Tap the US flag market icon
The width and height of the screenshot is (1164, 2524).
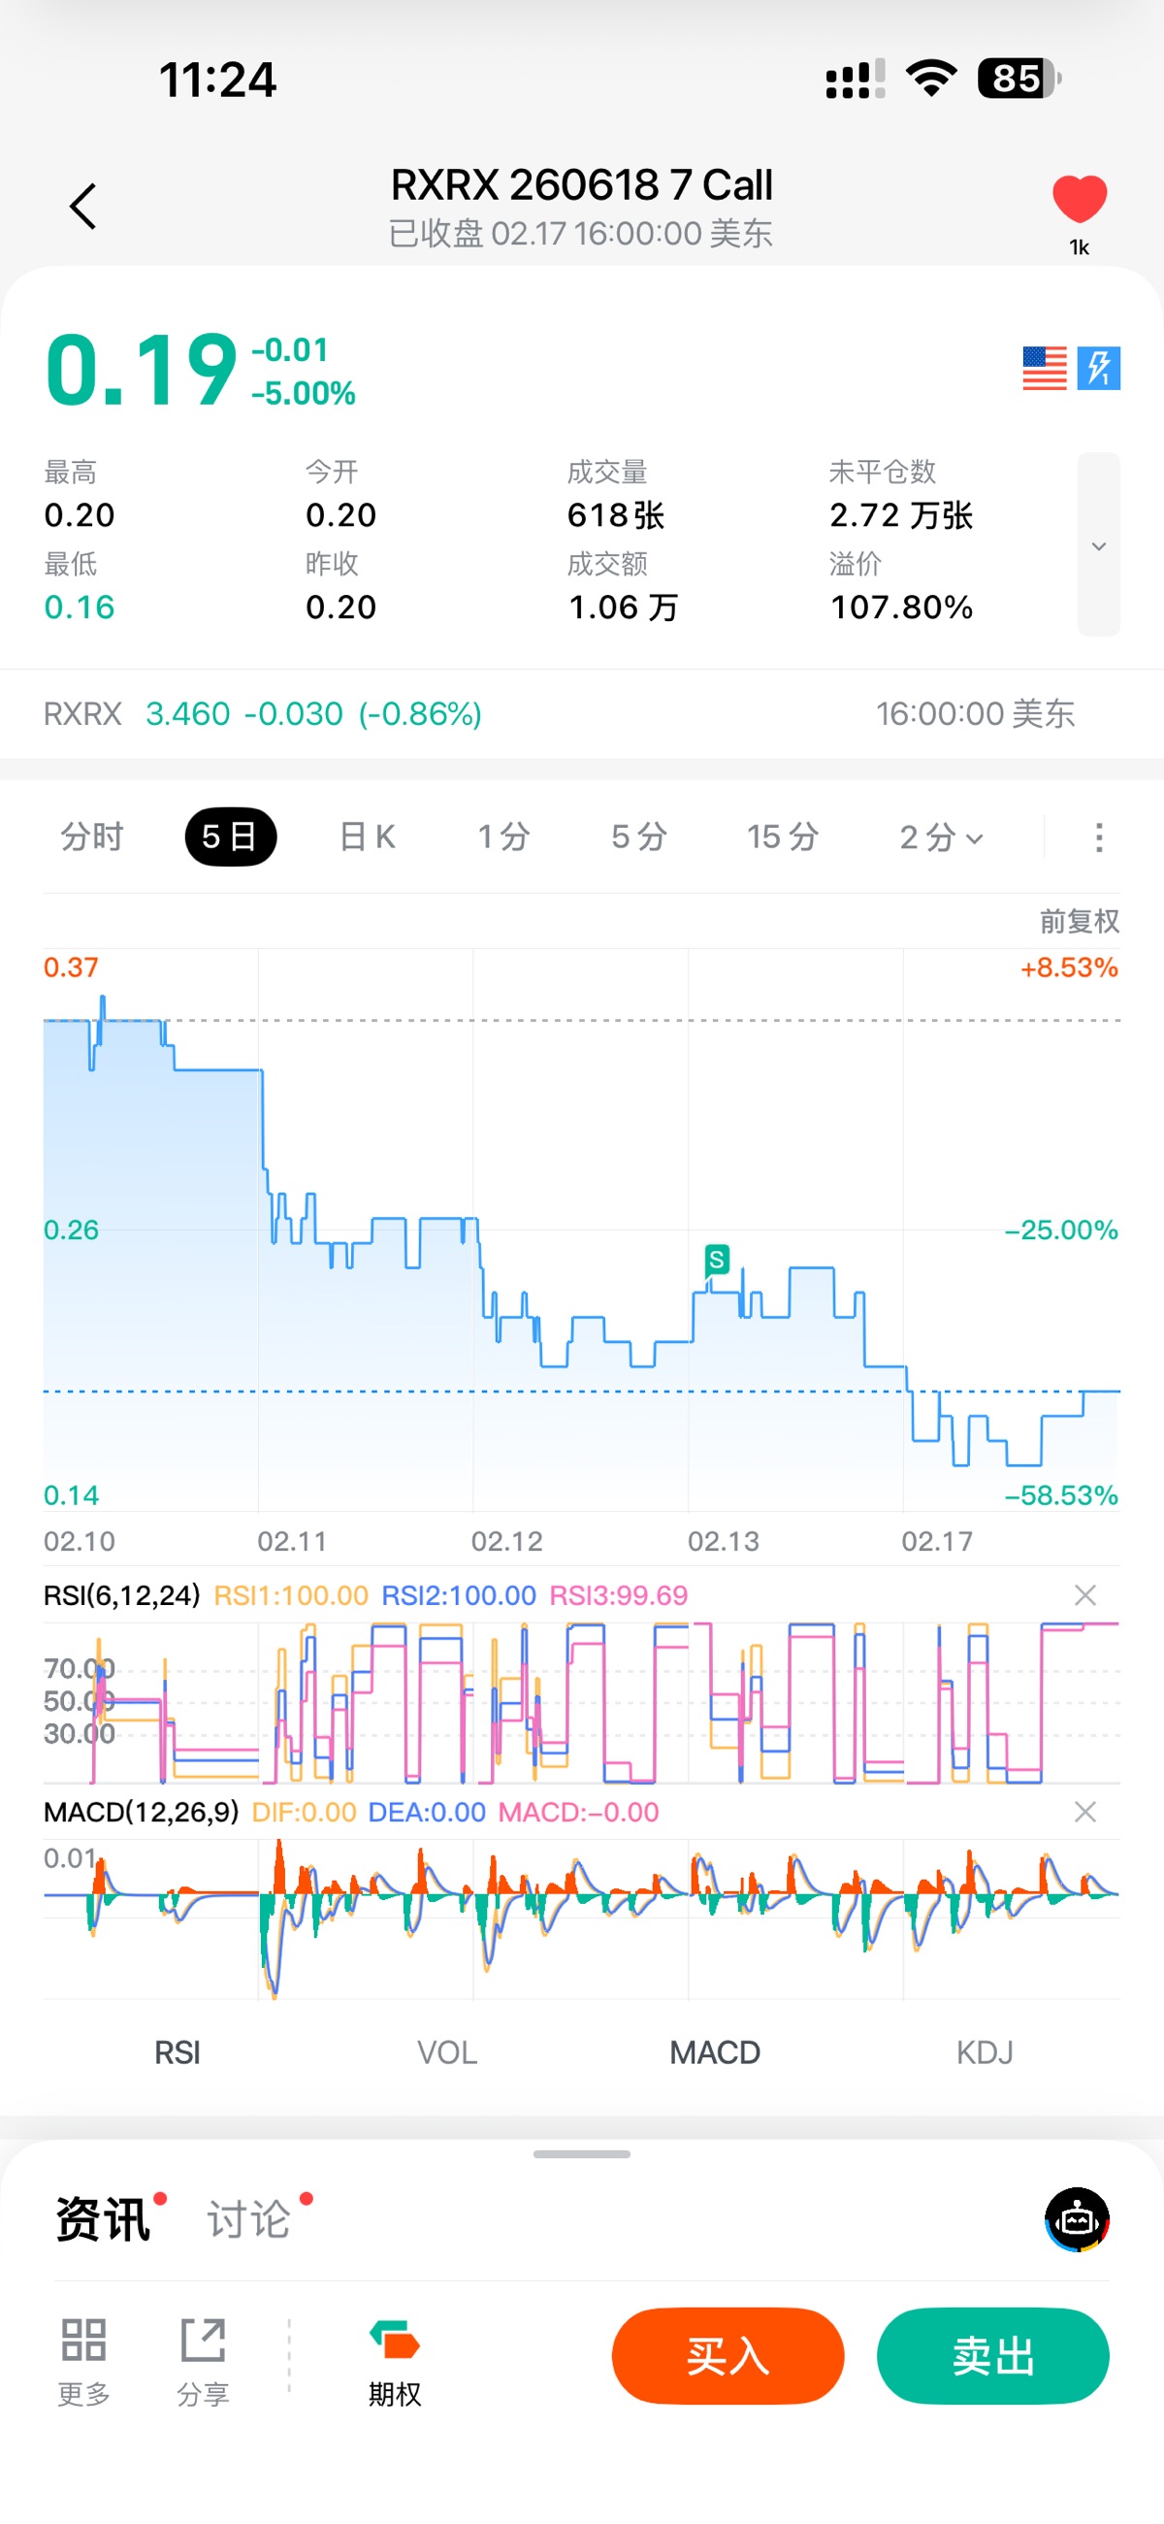point(1044,369)
